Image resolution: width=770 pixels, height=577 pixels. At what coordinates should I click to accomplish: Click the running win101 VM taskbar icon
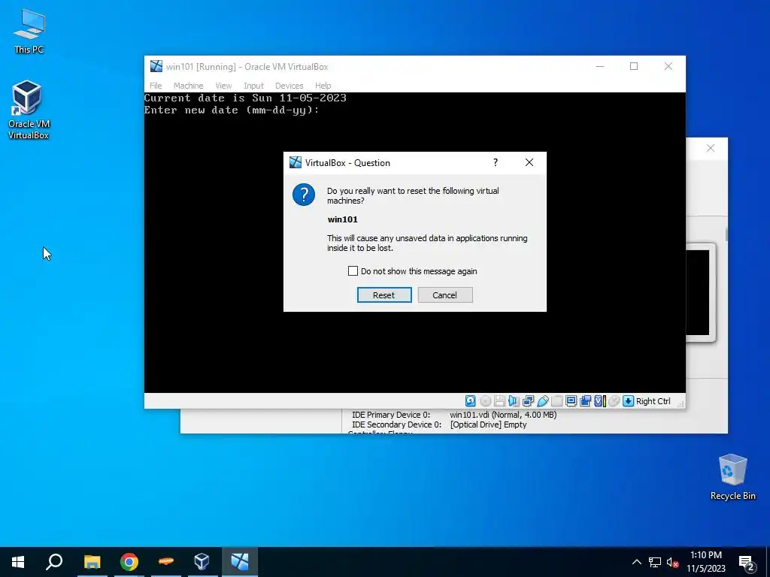(240, 562)
